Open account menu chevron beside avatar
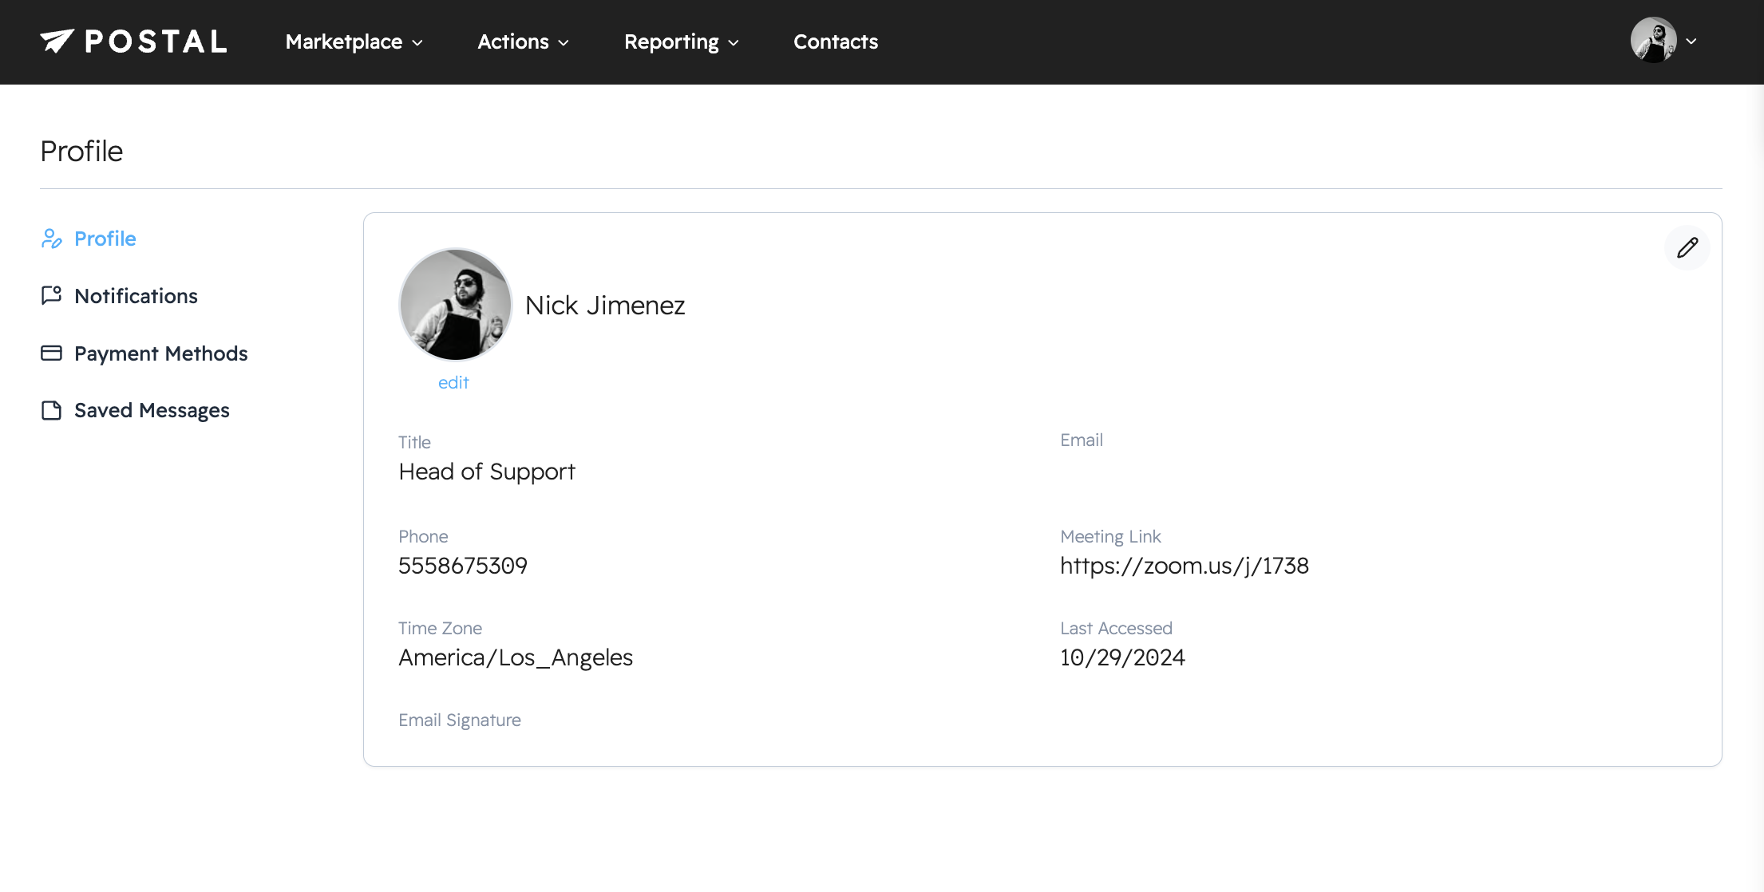The image size is (1764, 892). (1691, 41)
